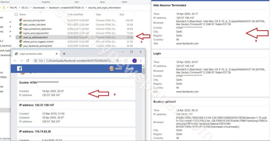
Task: Sort files by Date modified column
Action: pos(75,14)
